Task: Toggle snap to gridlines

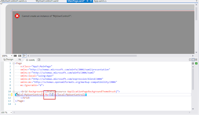Action: [20, 56]
